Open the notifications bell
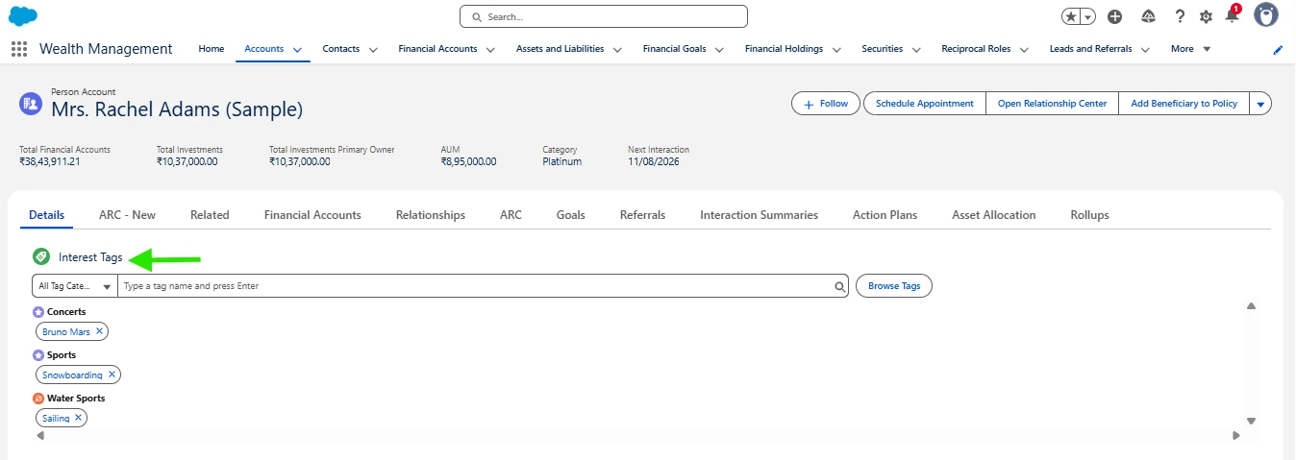1296x460 pixels. pos(1232,16)
